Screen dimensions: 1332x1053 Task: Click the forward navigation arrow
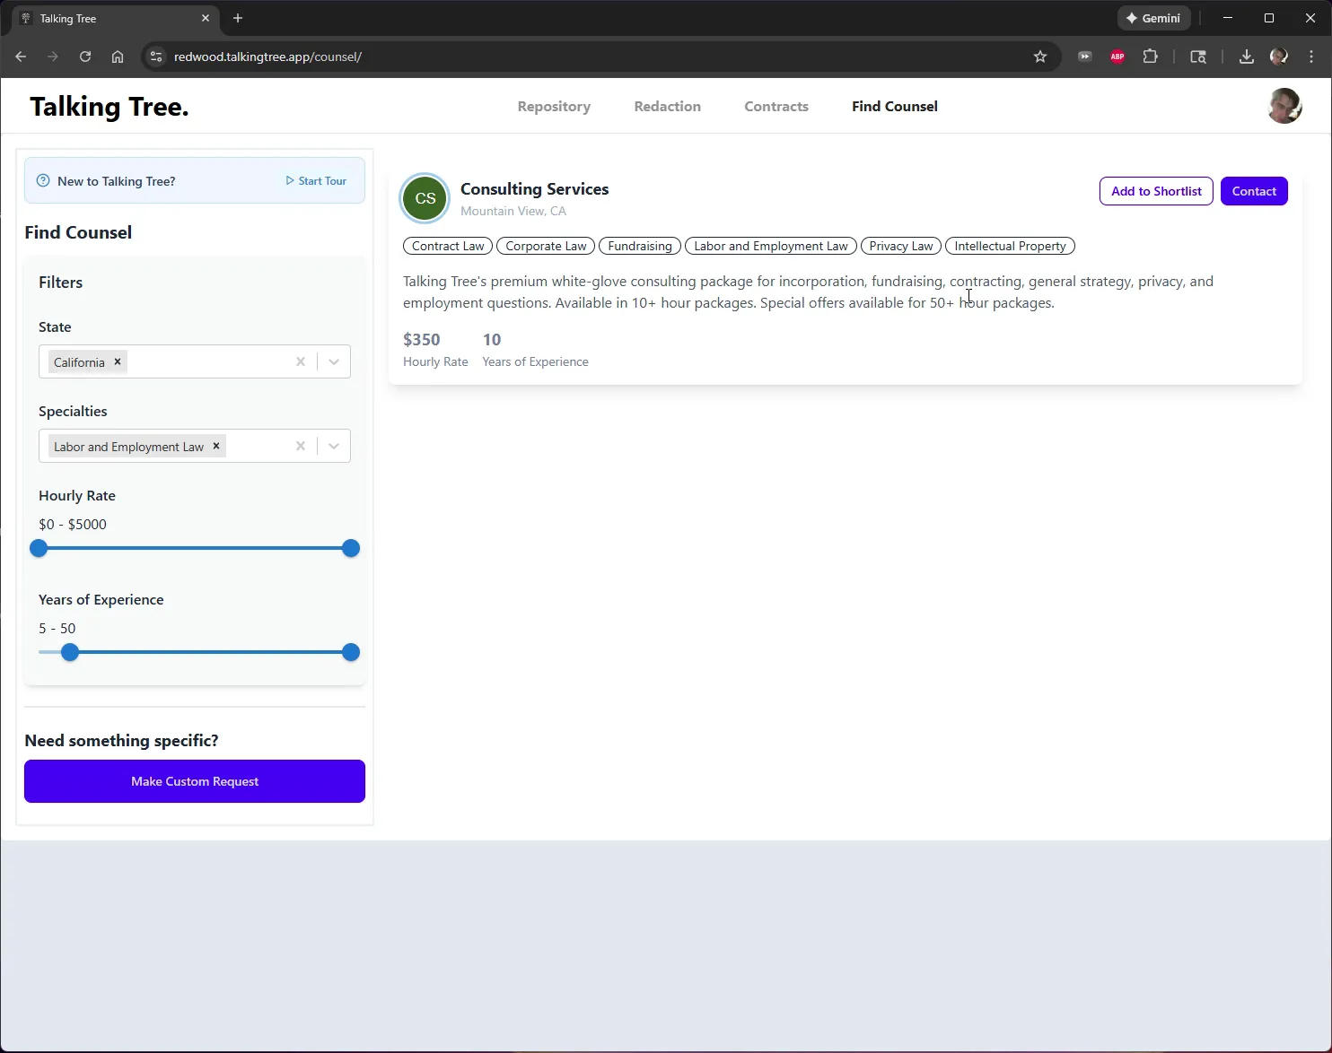click(53, 57)
